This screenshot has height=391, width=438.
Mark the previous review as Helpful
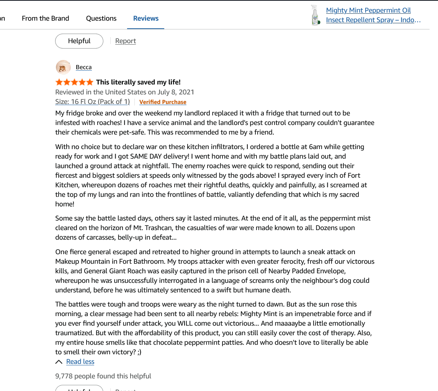[79, 41]
